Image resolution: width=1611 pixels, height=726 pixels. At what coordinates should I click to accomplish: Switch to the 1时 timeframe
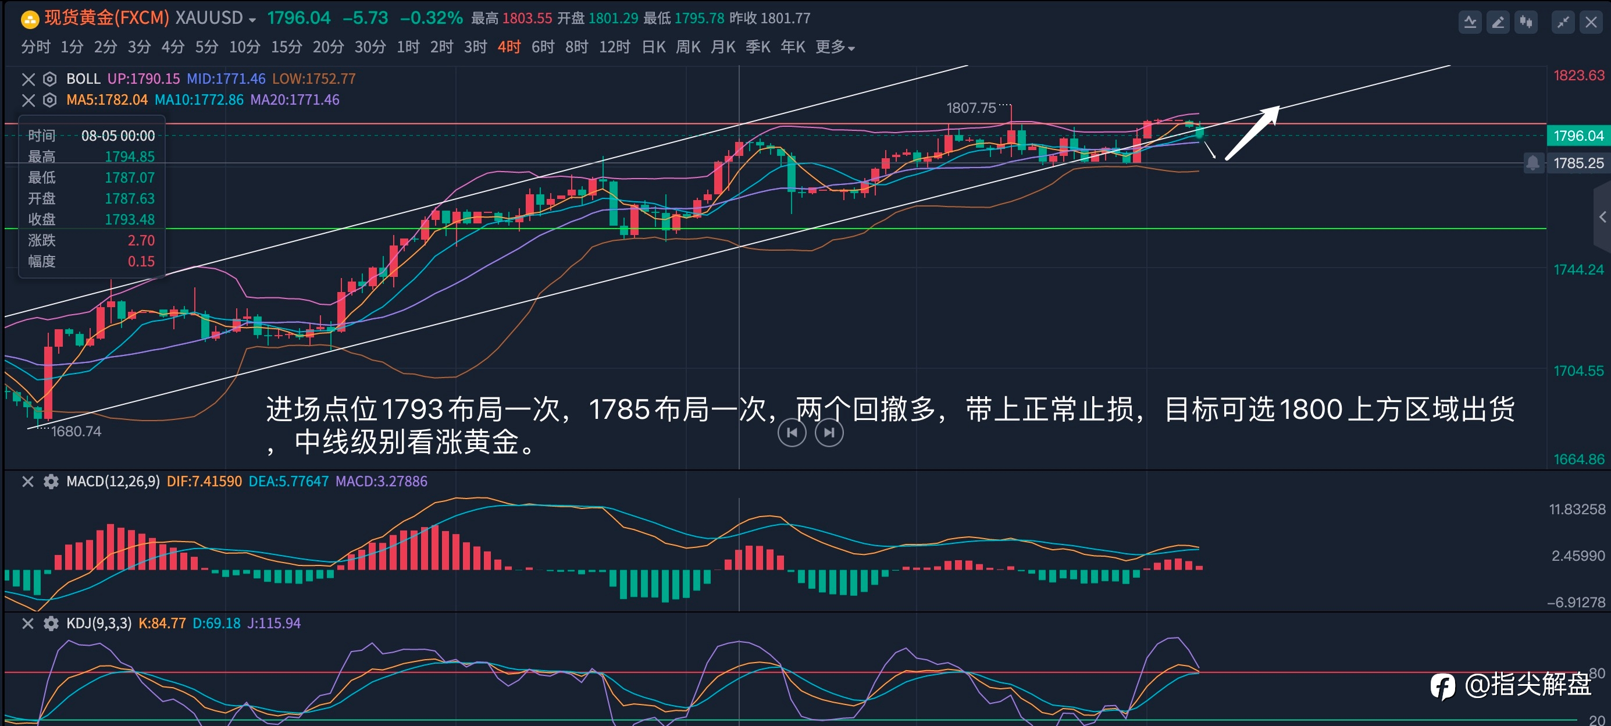coord(408,47)
